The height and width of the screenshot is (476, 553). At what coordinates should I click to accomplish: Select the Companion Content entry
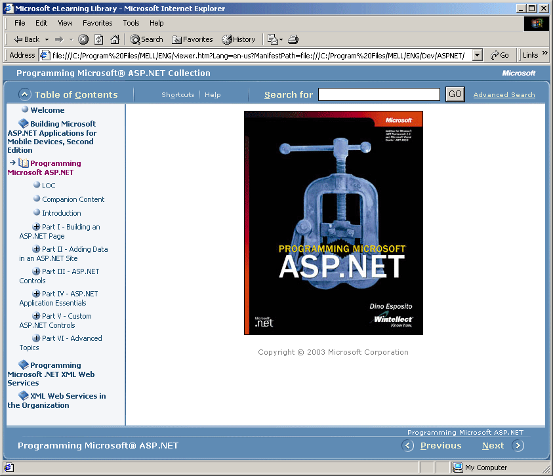pyautogui.click(x=73, y=199)
